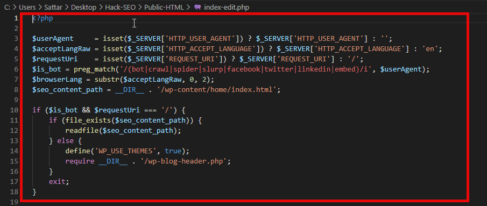
Task: Click line number 18 in the gutter
Action: 14,192
